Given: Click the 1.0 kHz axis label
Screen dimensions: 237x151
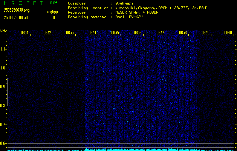Looking at the screenshot, I should pos(3,68).
